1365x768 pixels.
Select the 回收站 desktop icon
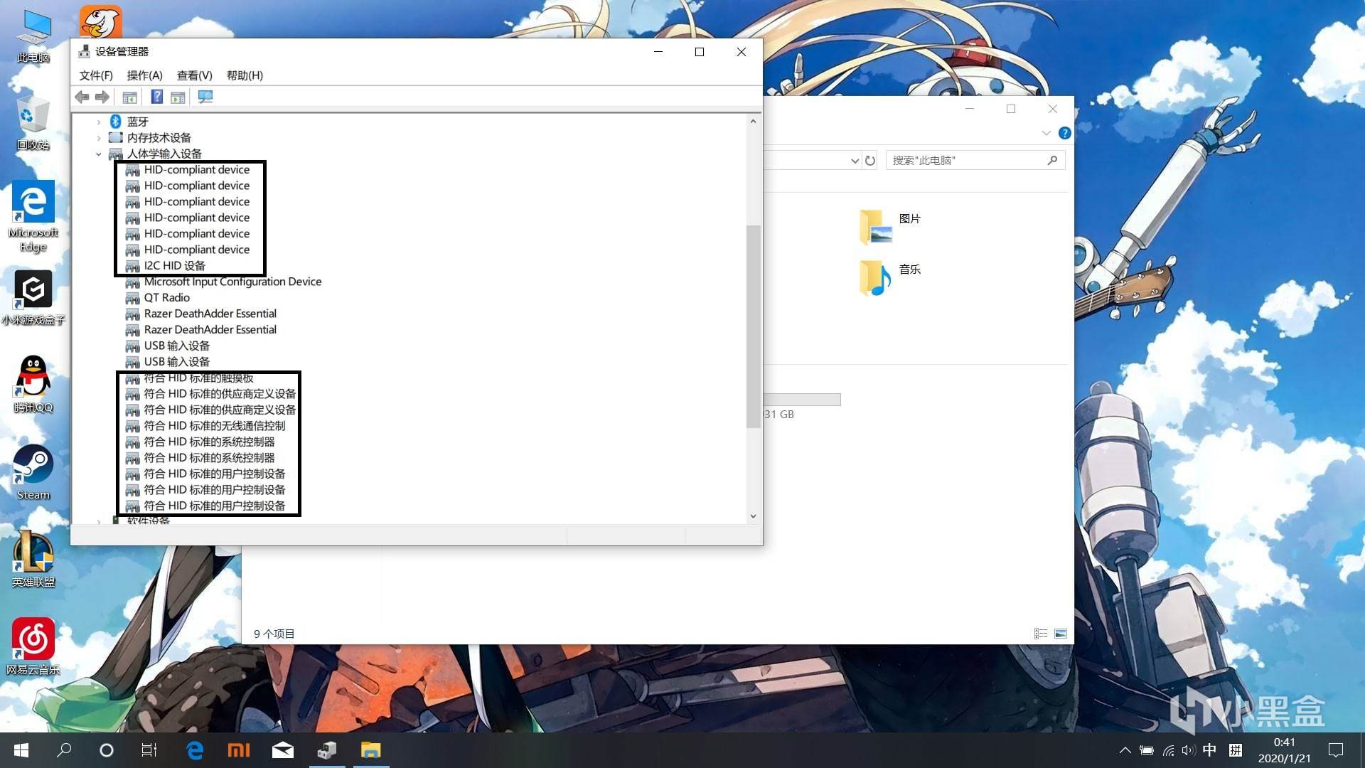point(33,123)
